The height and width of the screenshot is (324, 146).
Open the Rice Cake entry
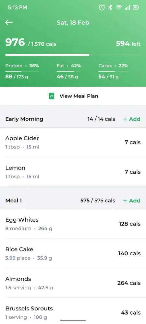point(73,253)
